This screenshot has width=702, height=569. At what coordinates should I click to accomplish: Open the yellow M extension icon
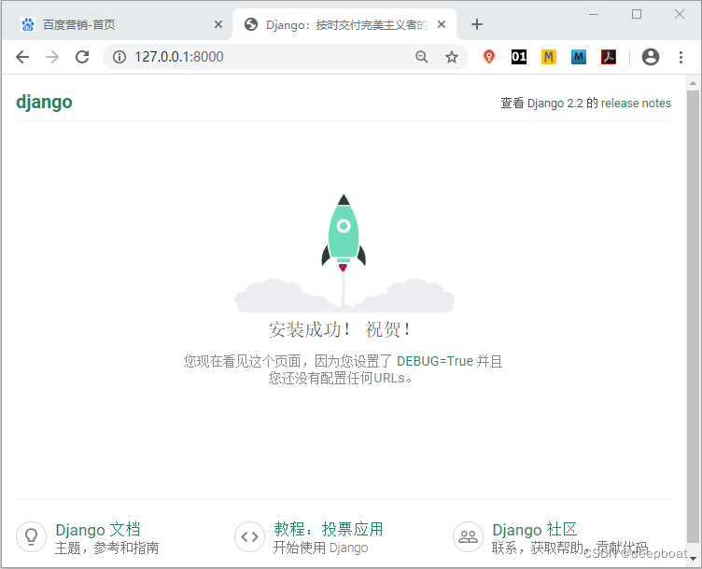[549, 57]
